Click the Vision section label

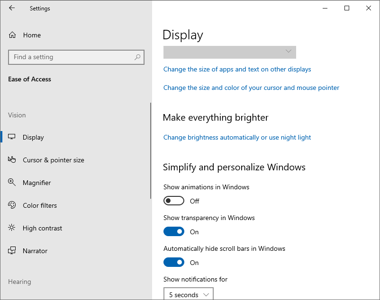[x=17, y=115]
